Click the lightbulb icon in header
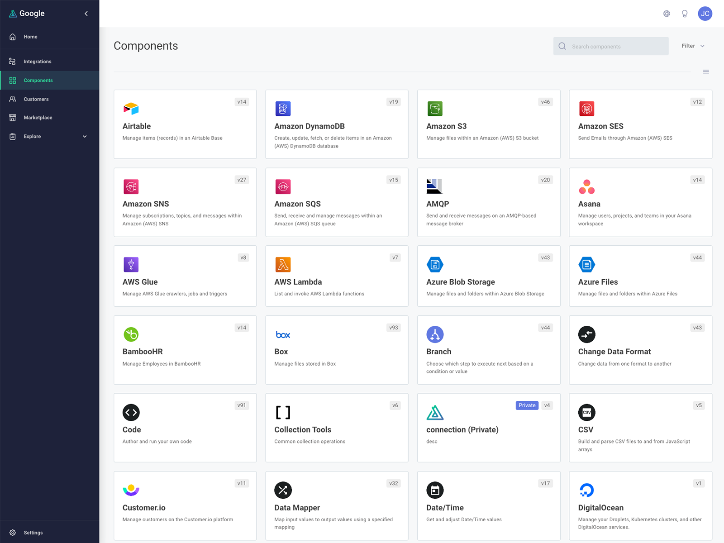Viewport: 724px width, 543px height. (685, 14)
